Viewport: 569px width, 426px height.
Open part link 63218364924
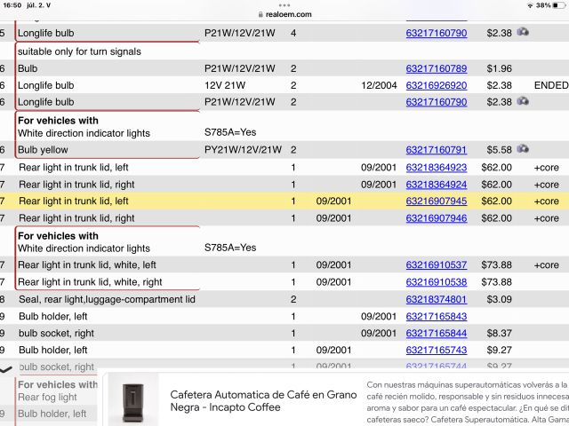click(x=436, y=185)
